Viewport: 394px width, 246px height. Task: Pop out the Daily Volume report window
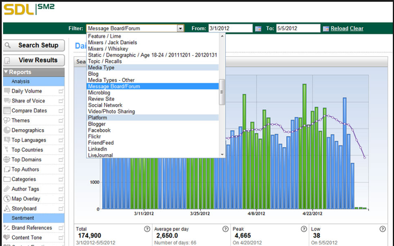point(61,91)
